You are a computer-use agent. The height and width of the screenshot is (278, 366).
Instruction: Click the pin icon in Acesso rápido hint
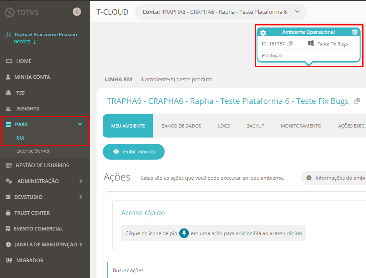184,233
